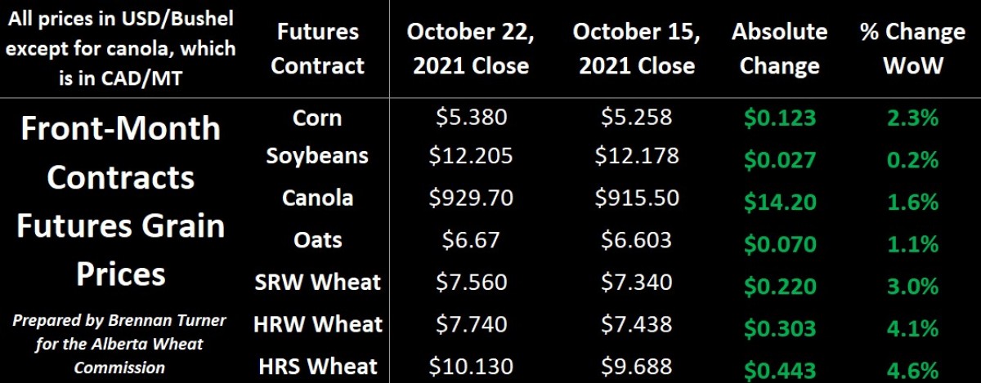Click the Futures Contract column header
Screen dimensions: 981x383
[x=317, y=48]
